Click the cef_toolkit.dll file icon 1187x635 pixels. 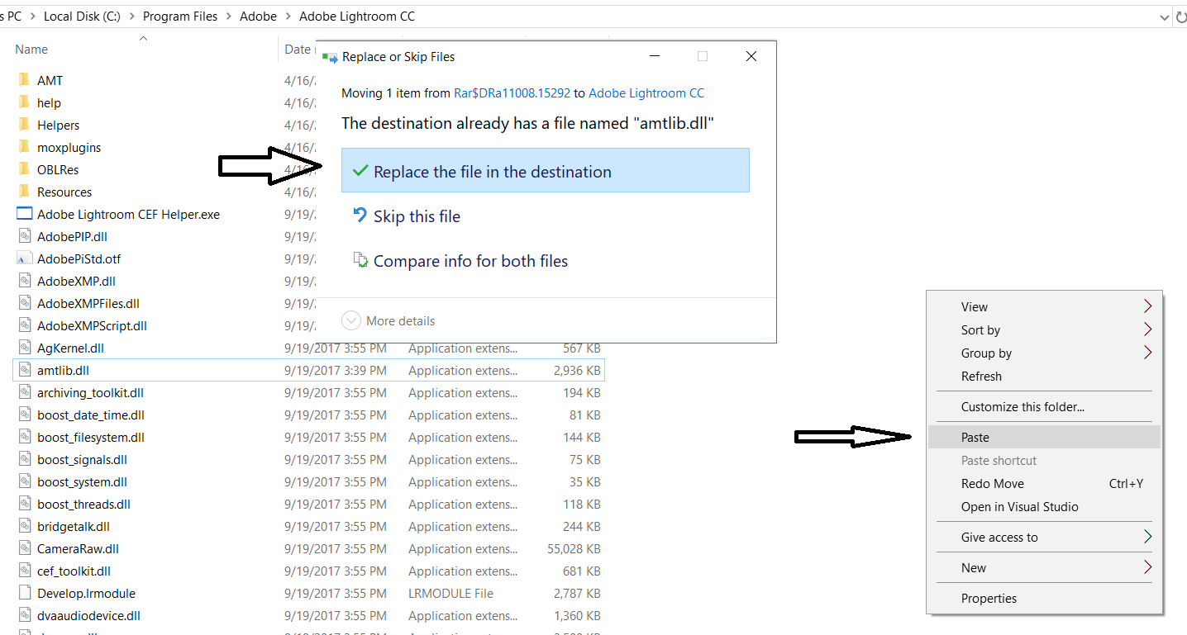[x=24, y=571]
